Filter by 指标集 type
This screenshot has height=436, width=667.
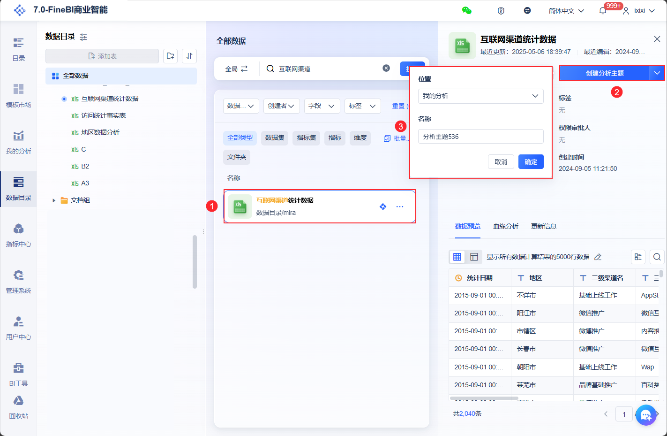(307, 138)
